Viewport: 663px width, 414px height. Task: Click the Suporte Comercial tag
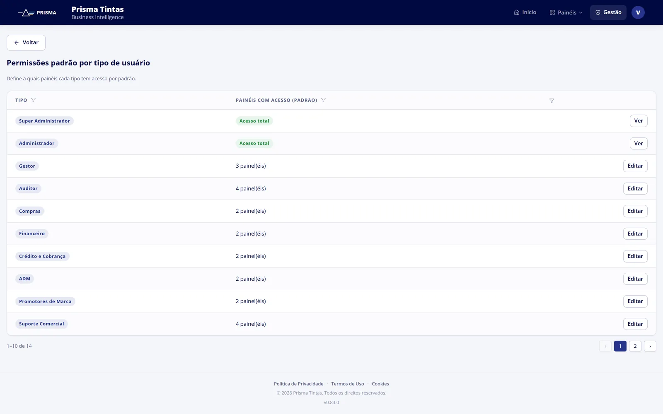coord(41,324)
